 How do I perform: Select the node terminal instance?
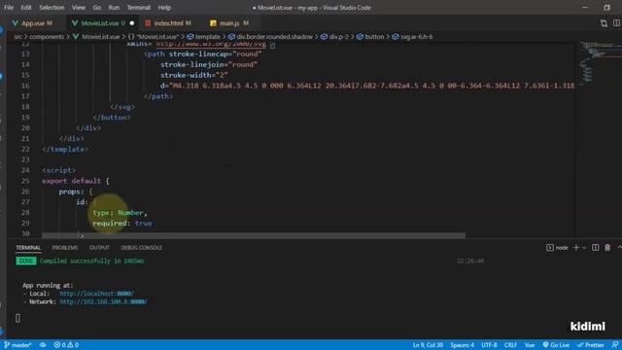click(x=557, y=248)
